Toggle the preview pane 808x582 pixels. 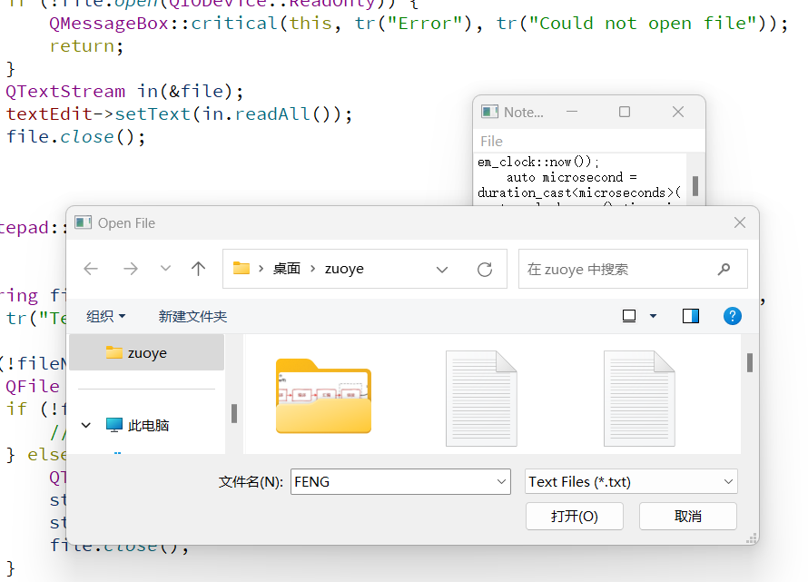click(691, 316)
